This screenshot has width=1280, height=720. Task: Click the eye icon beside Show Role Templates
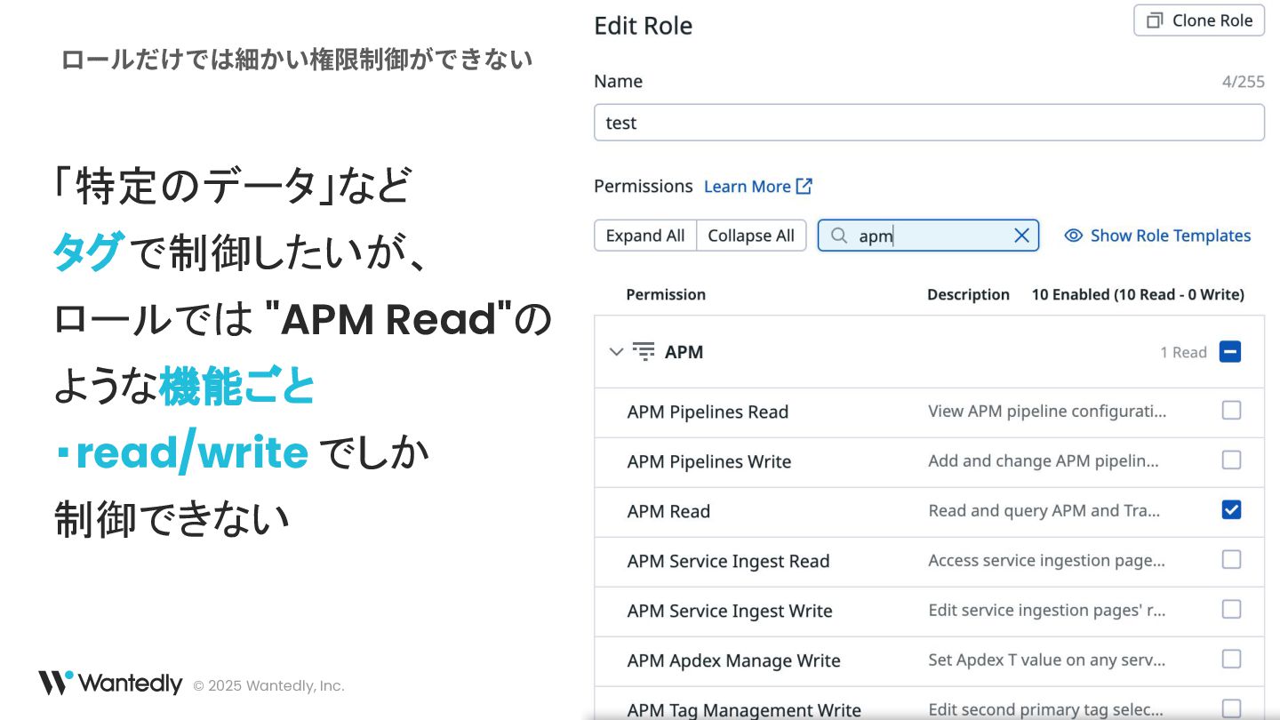tap(1074, 236)
